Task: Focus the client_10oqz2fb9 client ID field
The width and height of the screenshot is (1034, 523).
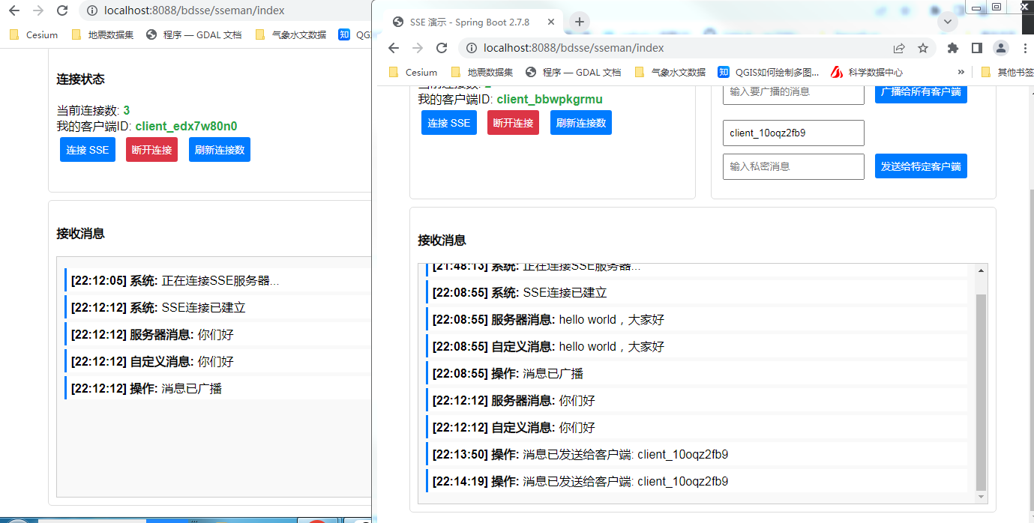Action: (x=793, y=133)
